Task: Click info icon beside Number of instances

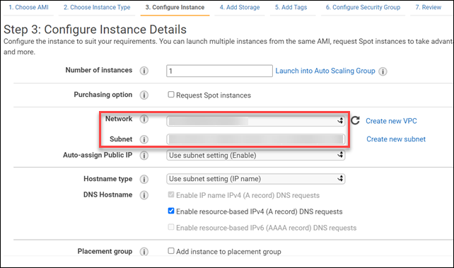Action: click(x=144, y=71)
